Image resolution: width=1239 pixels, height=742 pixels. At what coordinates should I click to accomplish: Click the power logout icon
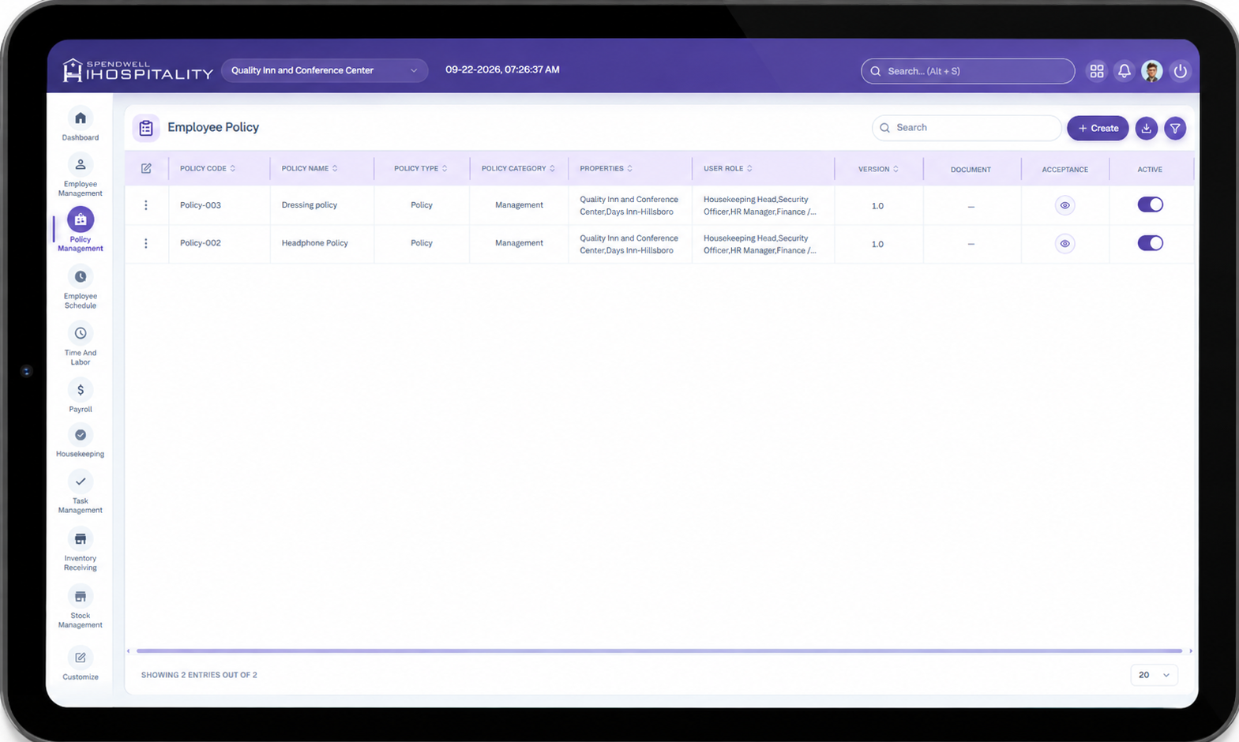tap(1180, 71)
